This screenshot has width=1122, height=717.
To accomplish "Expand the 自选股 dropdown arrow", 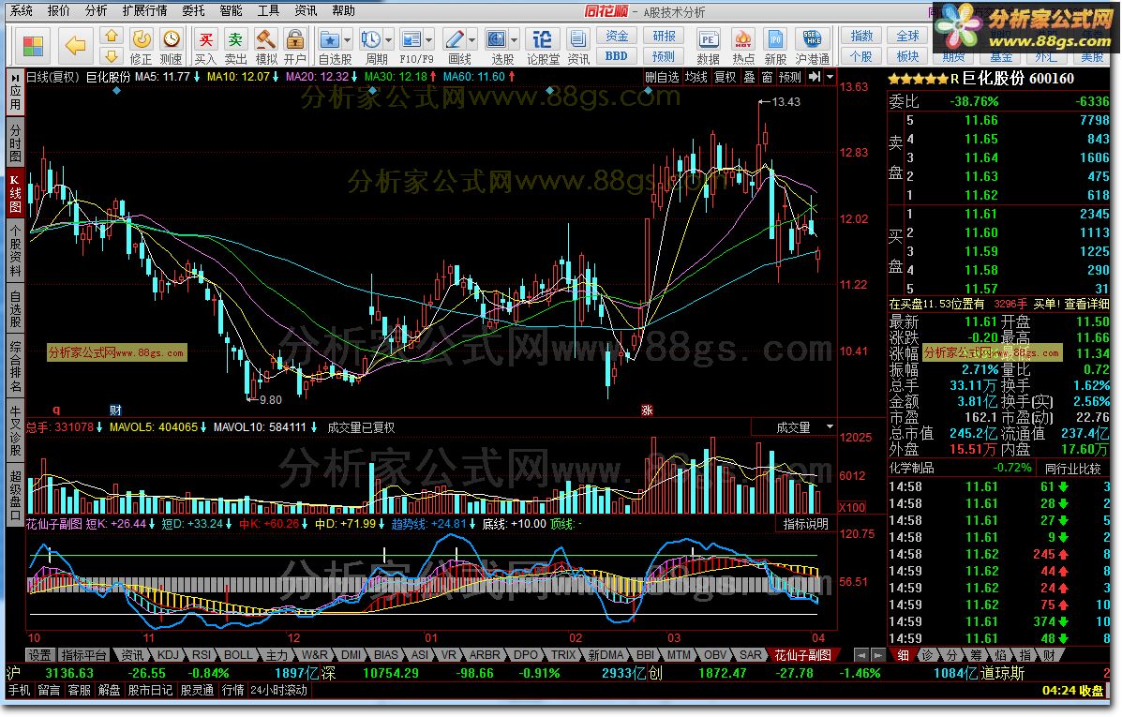I will (348, 39).
